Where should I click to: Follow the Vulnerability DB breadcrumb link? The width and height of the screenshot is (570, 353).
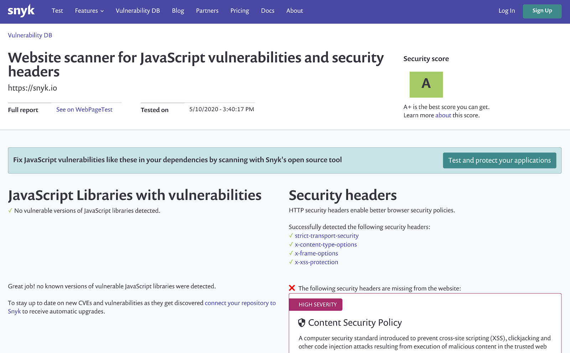point(30,35)
